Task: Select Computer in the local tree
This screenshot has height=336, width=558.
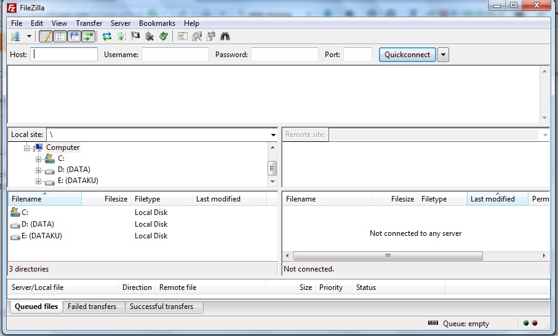Action: pos(63,147)
